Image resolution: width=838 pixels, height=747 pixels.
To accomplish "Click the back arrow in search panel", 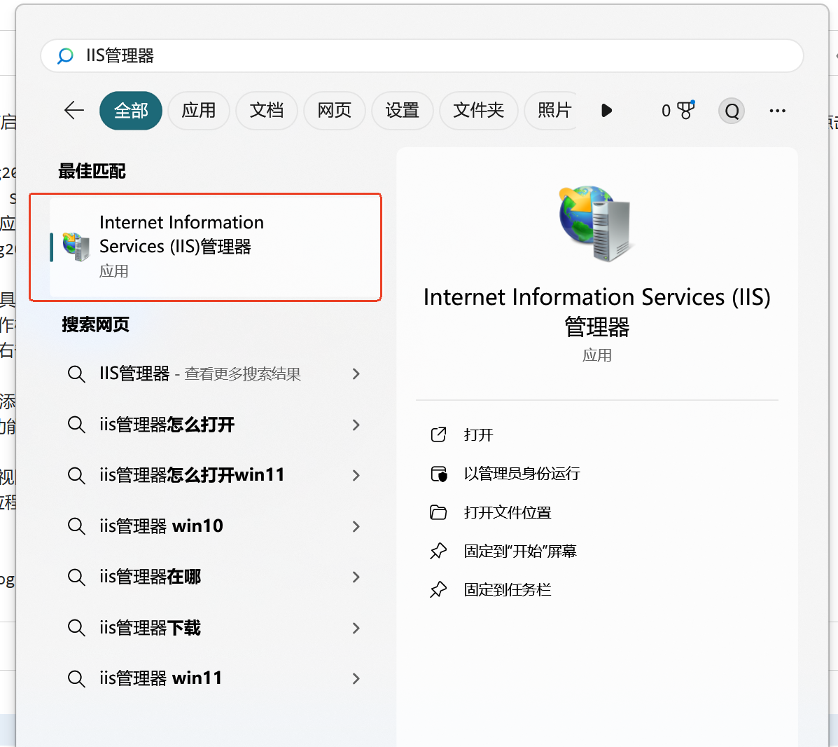I will pos(74,111).
